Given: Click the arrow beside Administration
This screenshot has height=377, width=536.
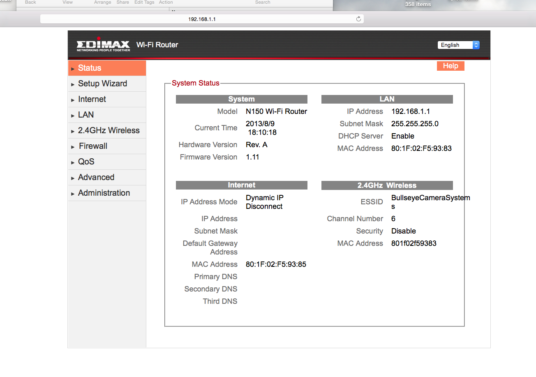Looking at the screenshot, I should (x=73, y=194).
